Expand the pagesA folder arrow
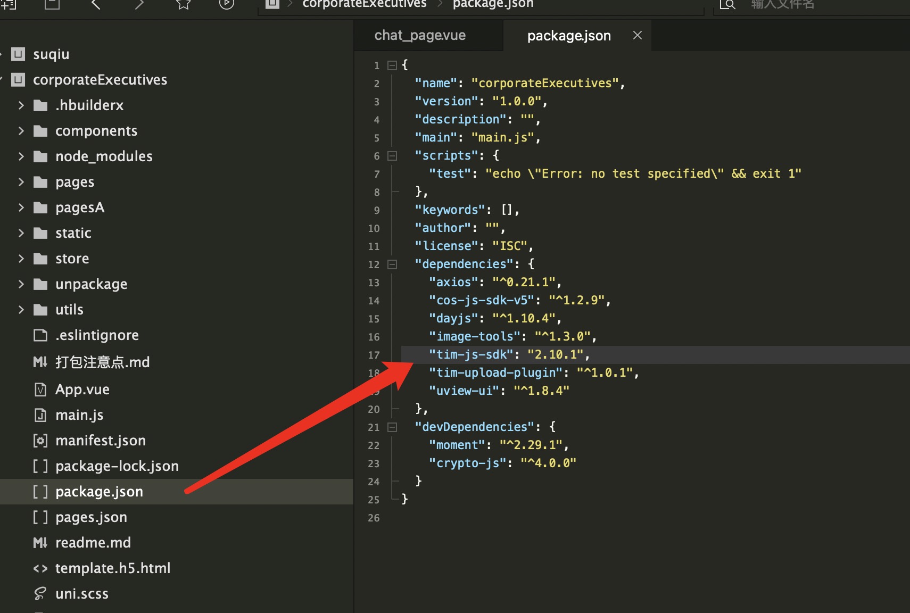The image size is (910, 613). [x=21, y=208]
